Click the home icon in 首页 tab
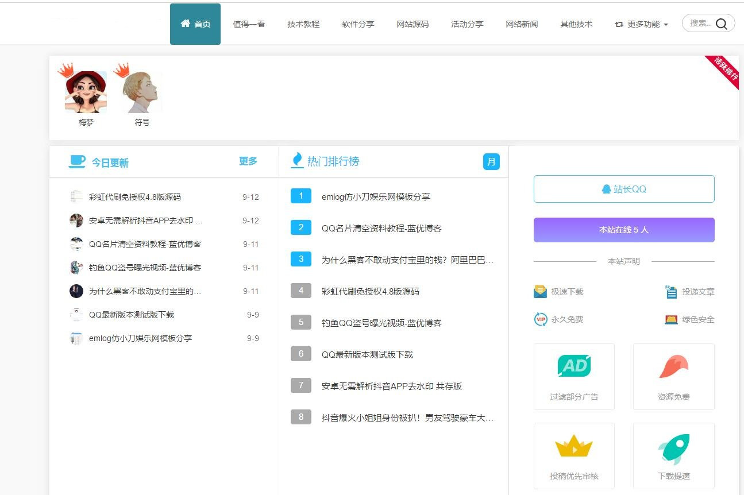Screen dimensions: 744x495 (185, 24)
